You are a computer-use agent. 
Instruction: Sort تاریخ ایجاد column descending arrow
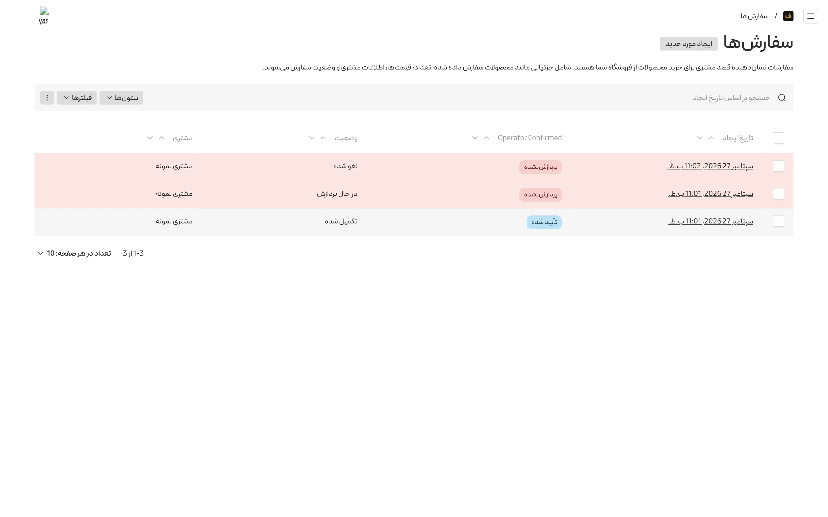pos(699,138)
